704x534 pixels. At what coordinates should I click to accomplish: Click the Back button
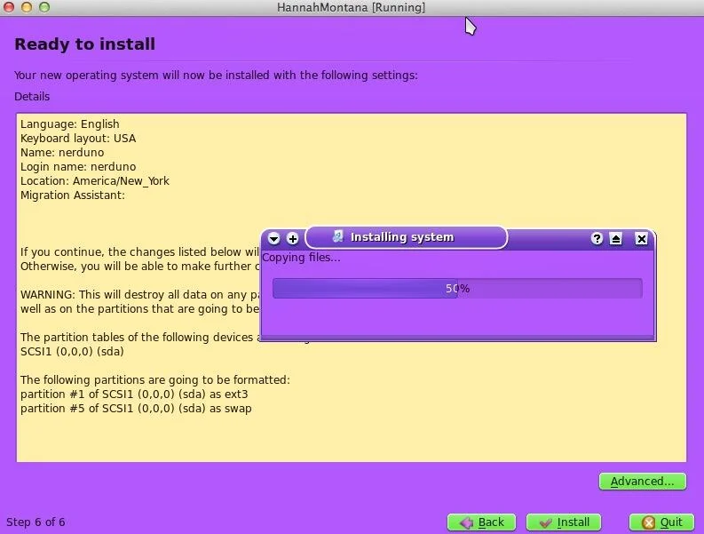(x=481, y=522)
